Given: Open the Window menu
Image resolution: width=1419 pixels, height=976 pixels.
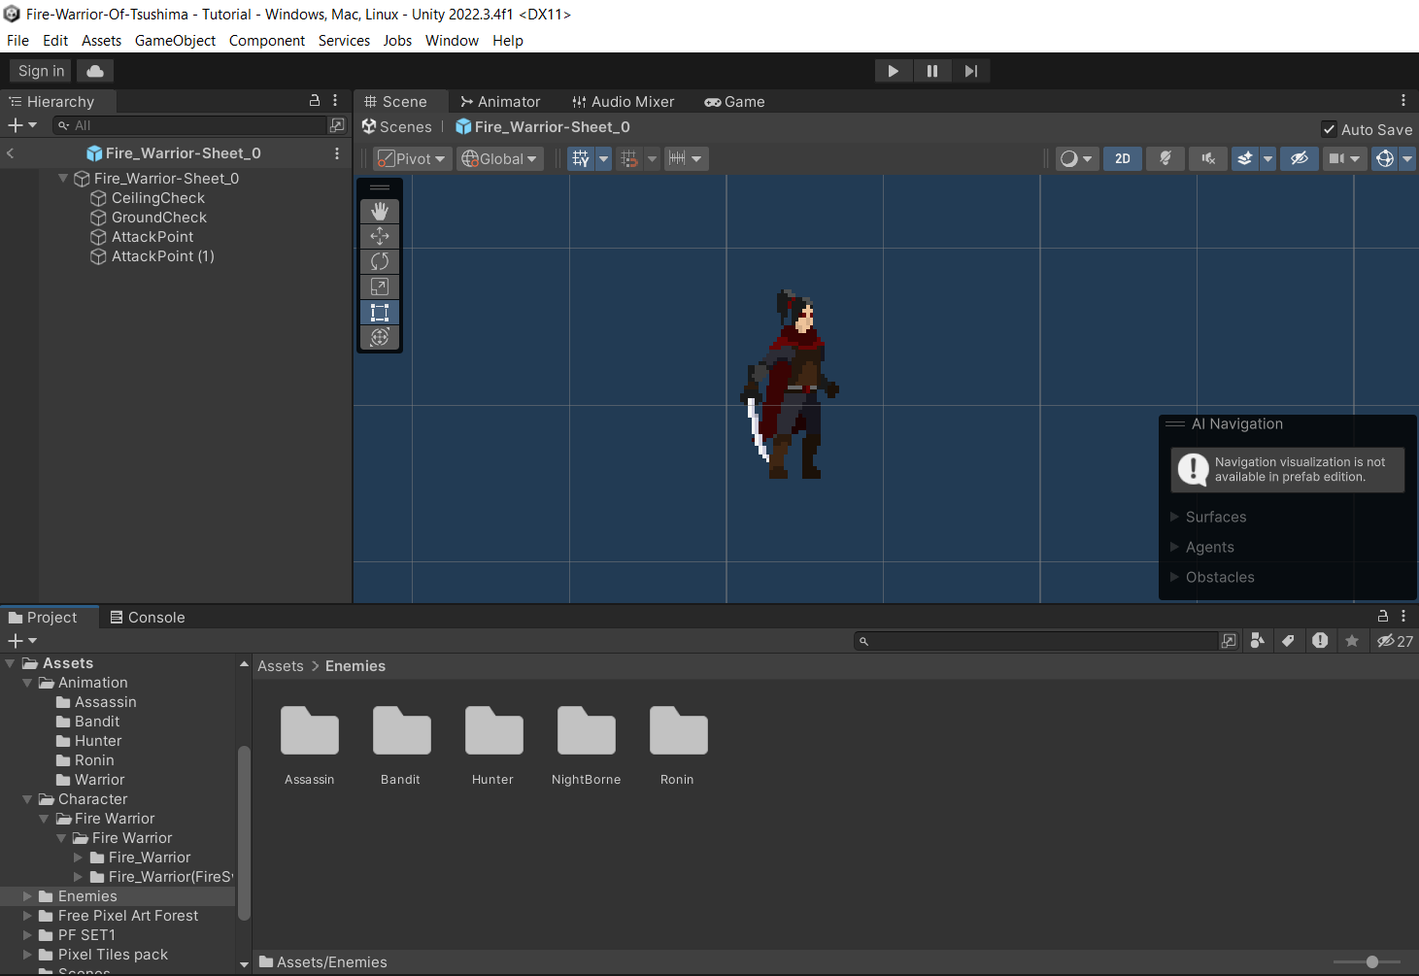Looking at the screenshot, I should pyautogui.click(x=452, y=41).
